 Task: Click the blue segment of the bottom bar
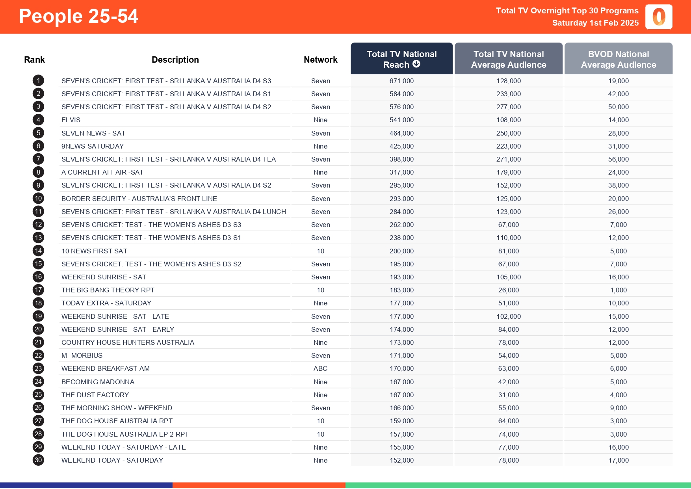86,485
